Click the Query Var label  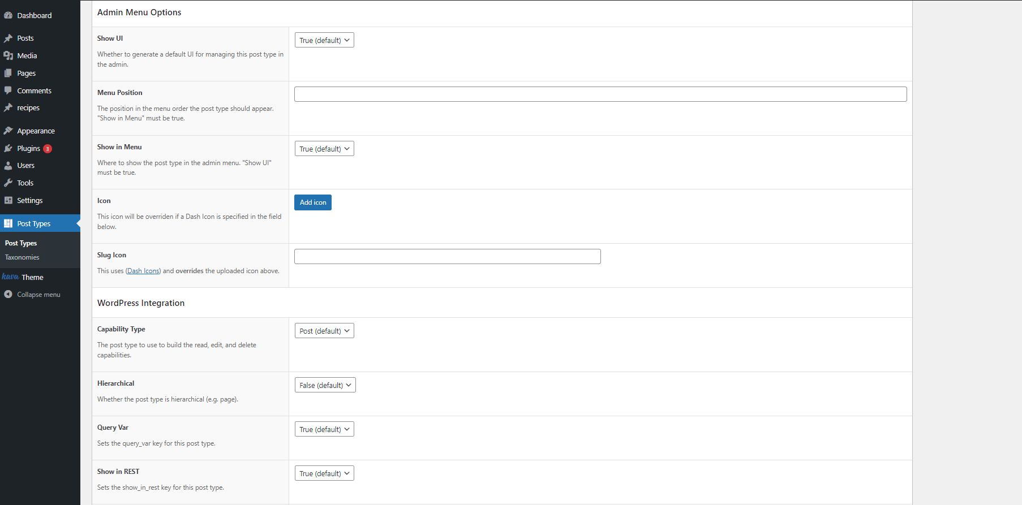[x=113, y=428]
